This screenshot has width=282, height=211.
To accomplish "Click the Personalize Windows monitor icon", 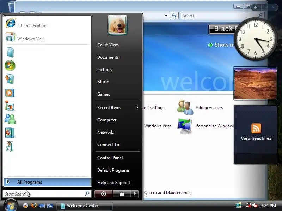I will coord(185,126).
